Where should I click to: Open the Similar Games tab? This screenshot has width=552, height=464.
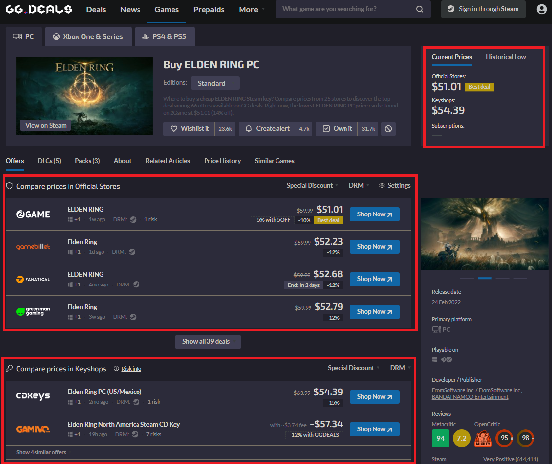coord(274,161)
